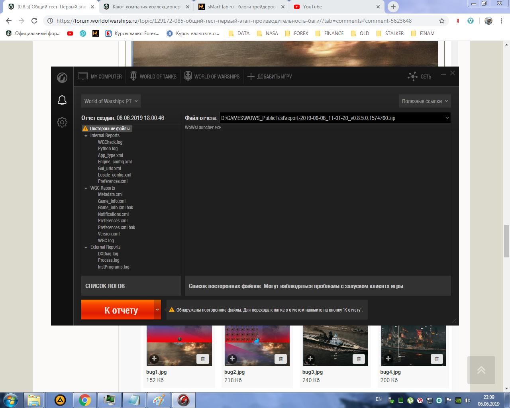The width and height of the screenshot is (510, 408).
Task: Click the plus icon on bug2.jpg thumbnail
Action: click(x=232, y=359)
